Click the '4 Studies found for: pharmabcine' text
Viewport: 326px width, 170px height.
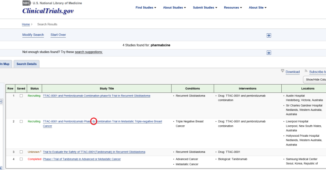pyautogui.click(x=147, y=45)
